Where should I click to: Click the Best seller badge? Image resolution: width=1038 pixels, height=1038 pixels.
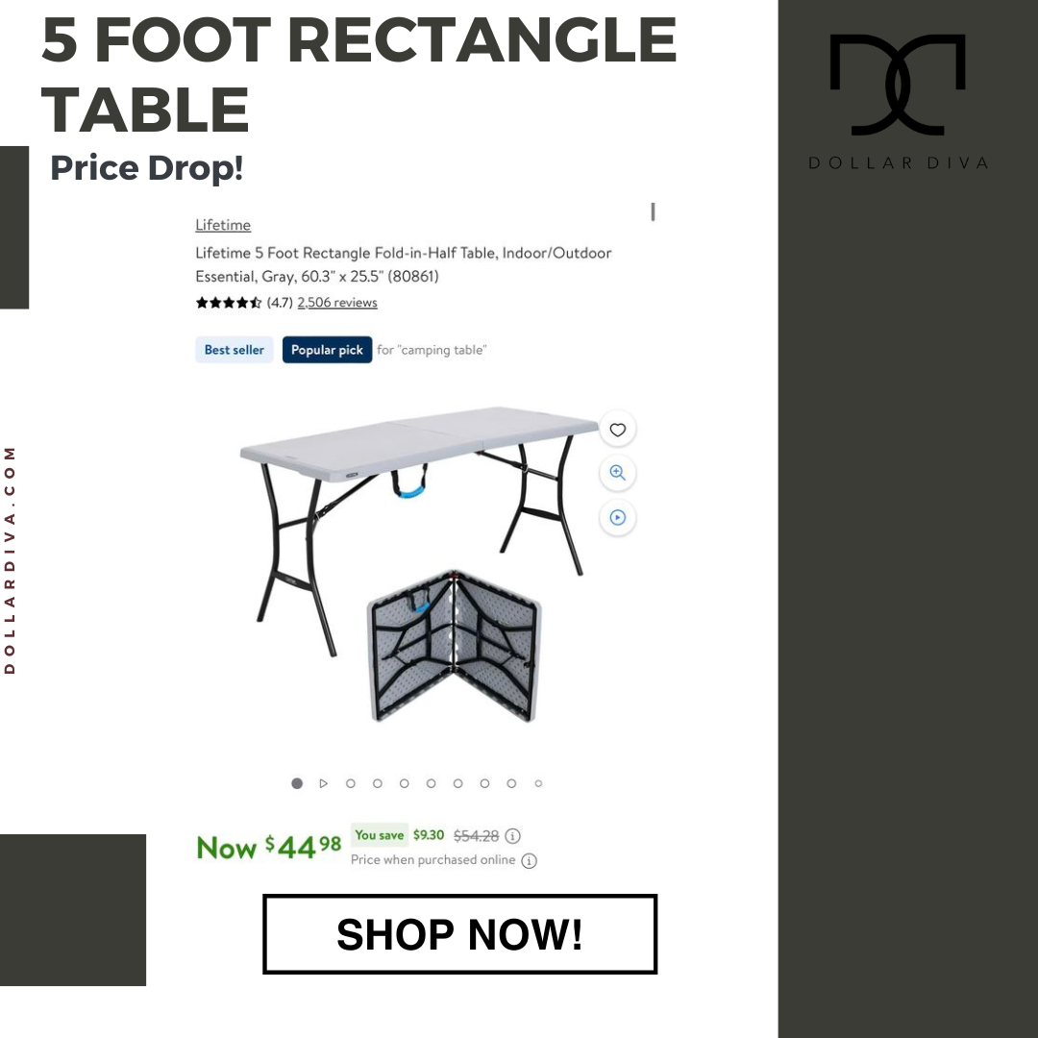tap(235, 350)
